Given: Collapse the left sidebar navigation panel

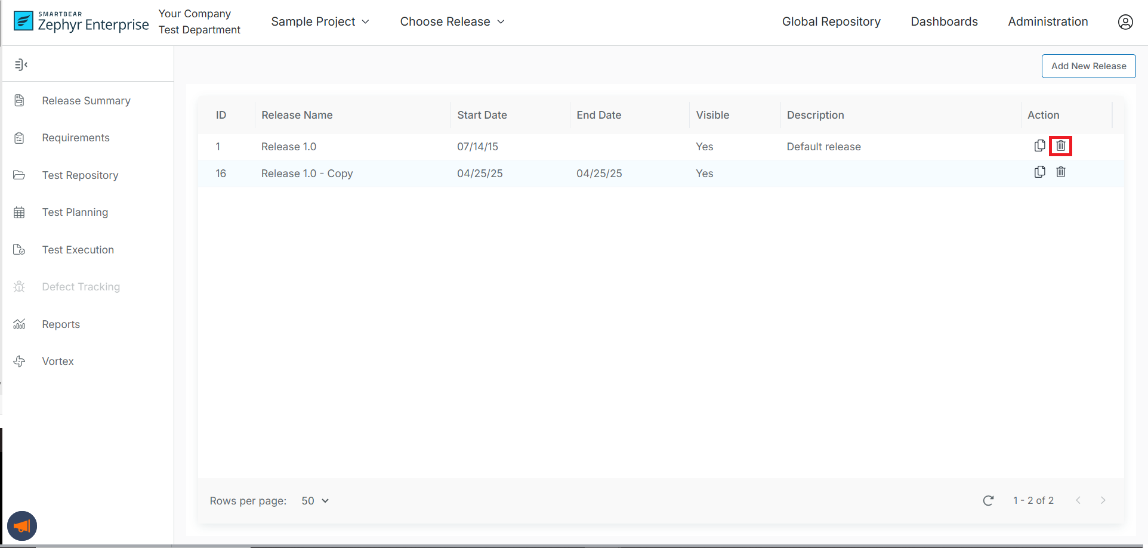Looking at the screenshot, I should pyautogui.click(x=21, y=64).
